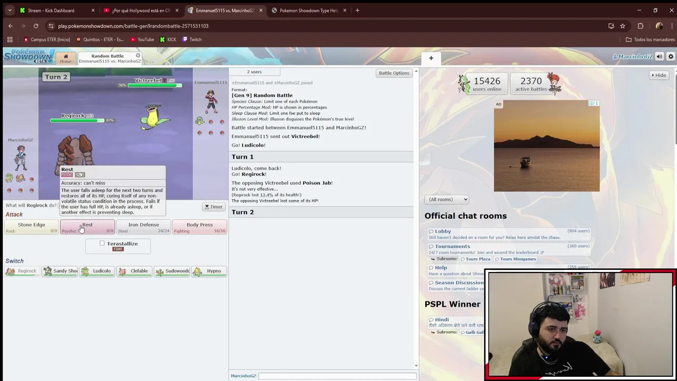Screen dimensions: 677x381
Task: Open Pokémon Showdown options gear
Action: click(x=671, y=57)
